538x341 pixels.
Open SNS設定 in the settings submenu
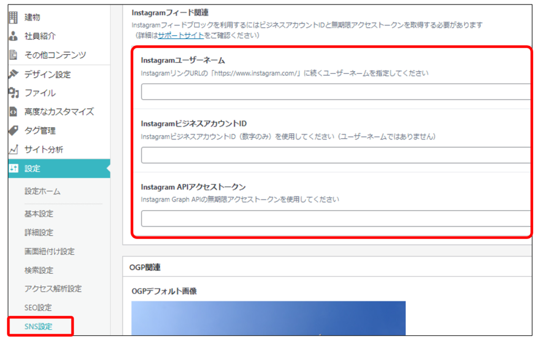click(x=39, y=326)
